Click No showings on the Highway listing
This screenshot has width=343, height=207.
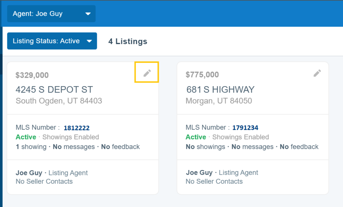[205, 147]
